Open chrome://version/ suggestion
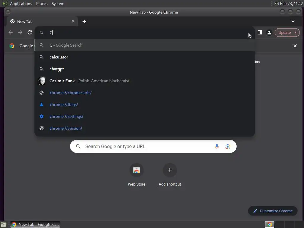 click(145, 128)
